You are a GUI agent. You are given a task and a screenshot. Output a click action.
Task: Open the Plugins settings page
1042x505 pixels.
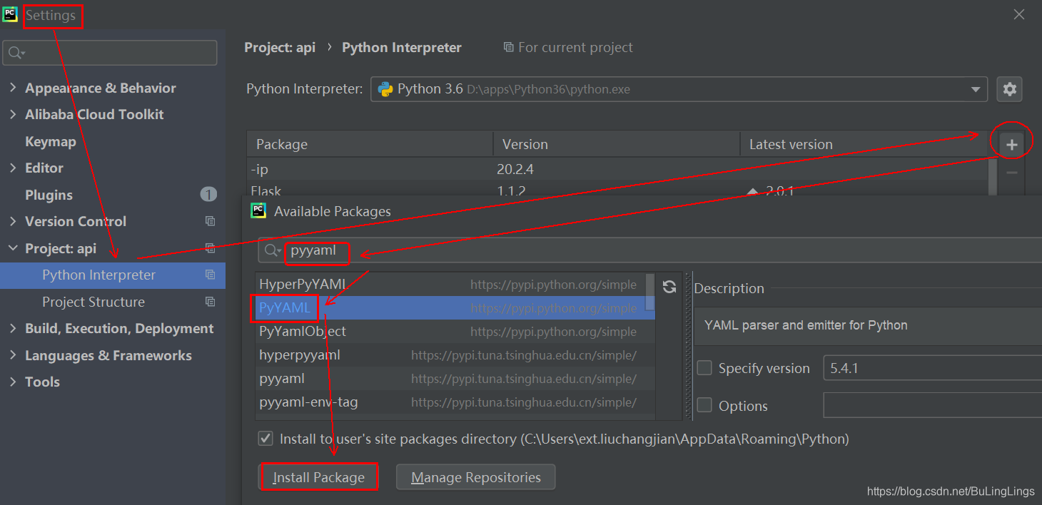tap(49, 195)
